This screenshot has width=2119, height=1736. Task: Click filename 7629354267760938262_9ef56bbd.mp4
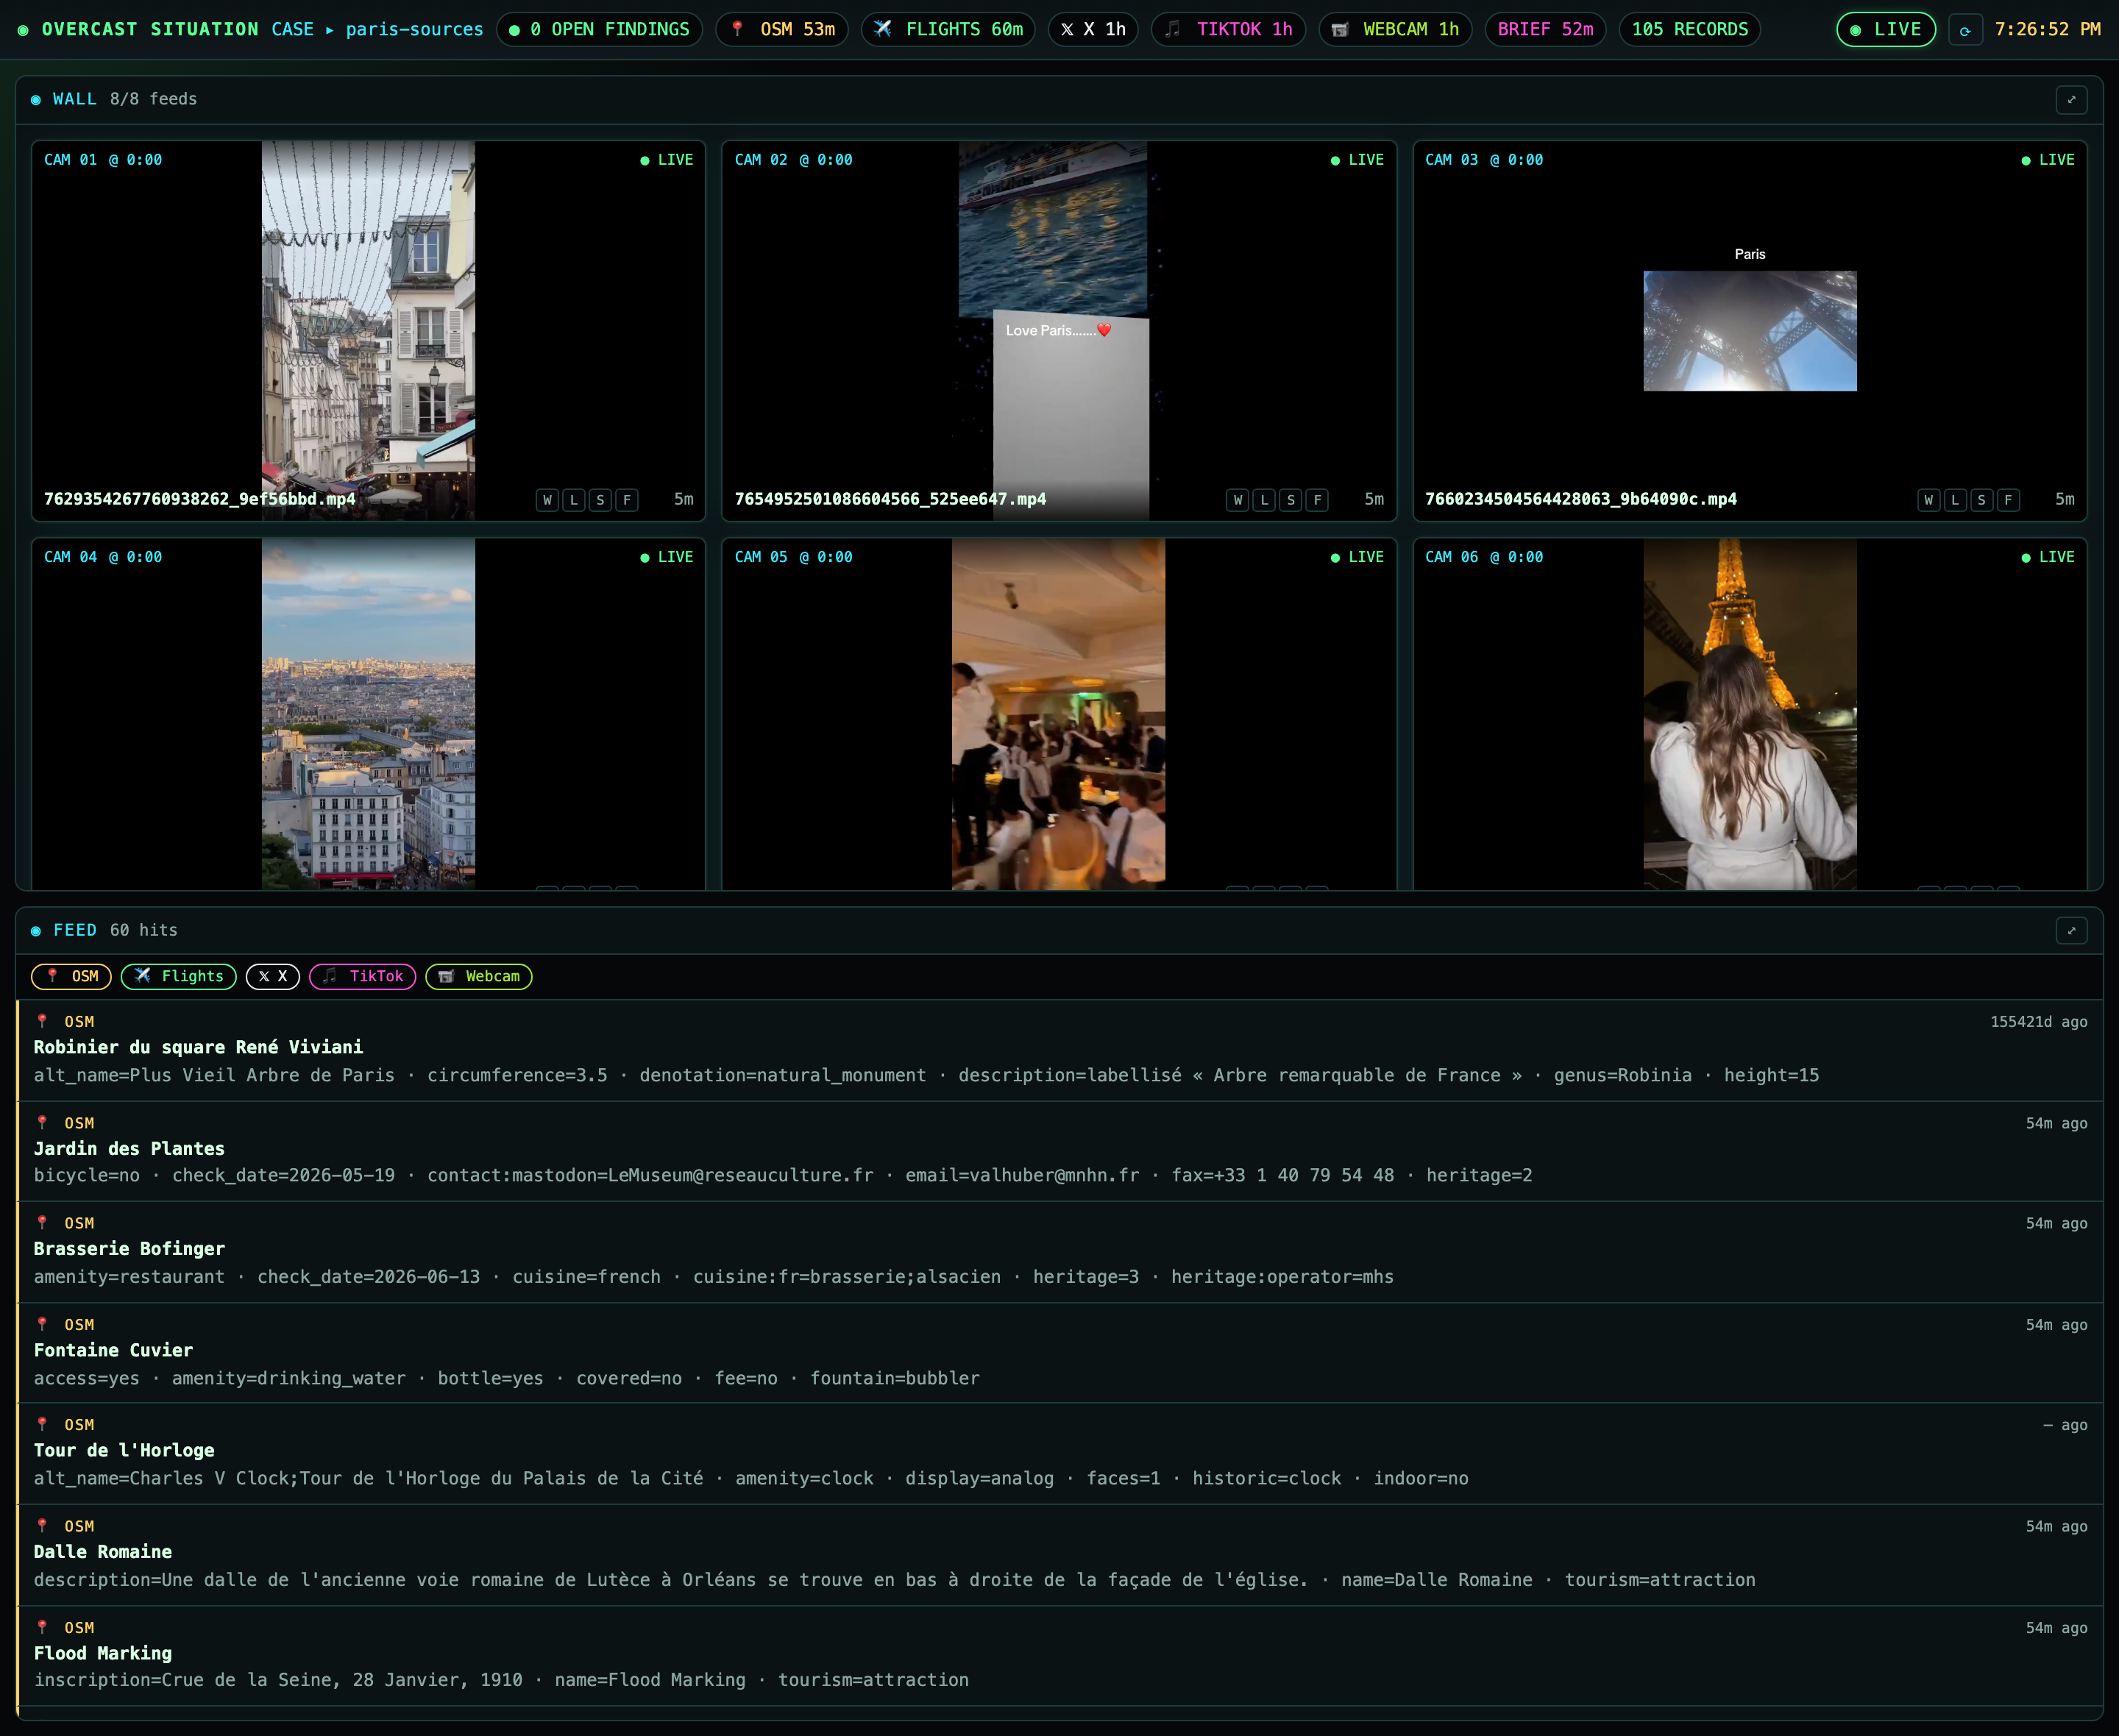pos(200,499)
